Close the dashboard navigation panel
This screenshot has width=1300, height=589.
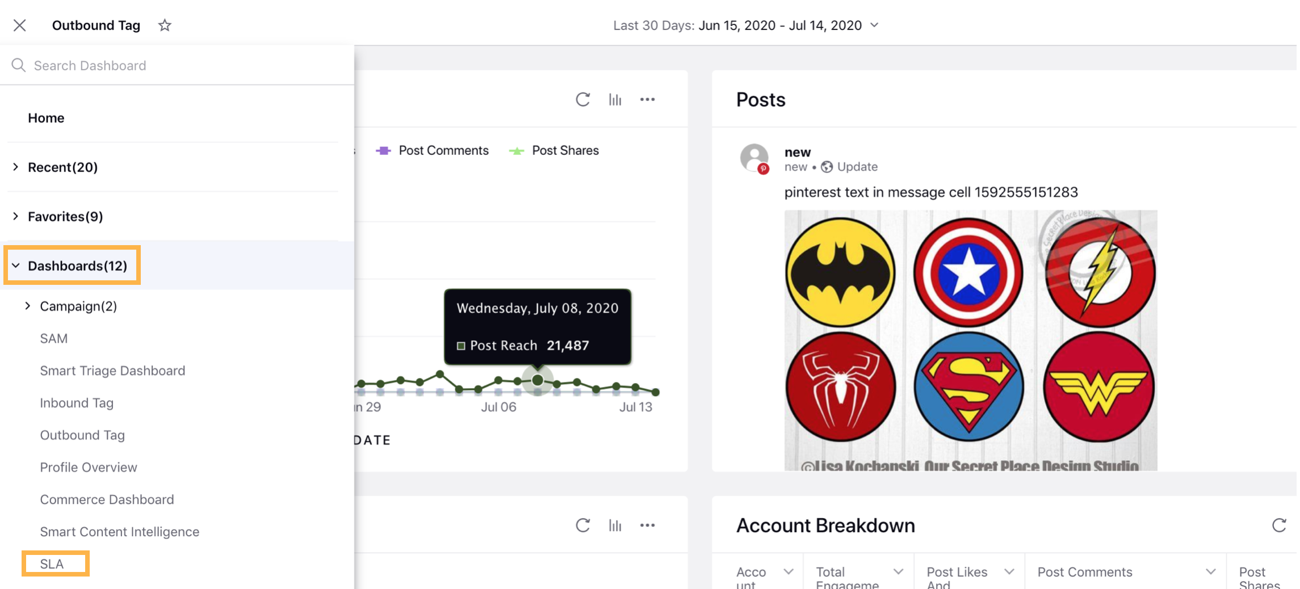[x=20, y=25]
